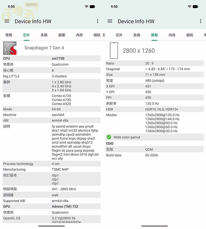Image resolution: width=206 pixels, height=229 pixels.
Task: Tap the Adreno (TM) 722 GPU value
Action: [65, 206]
